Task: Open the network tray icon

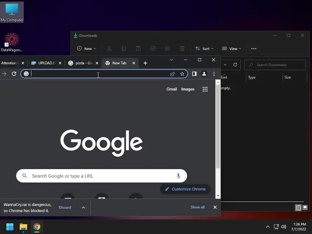Action: point(276,227)
